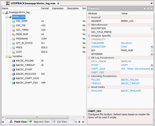Collapse the DMINV_LOG segment tree node
155x126 pixels.
coord(7,17)
